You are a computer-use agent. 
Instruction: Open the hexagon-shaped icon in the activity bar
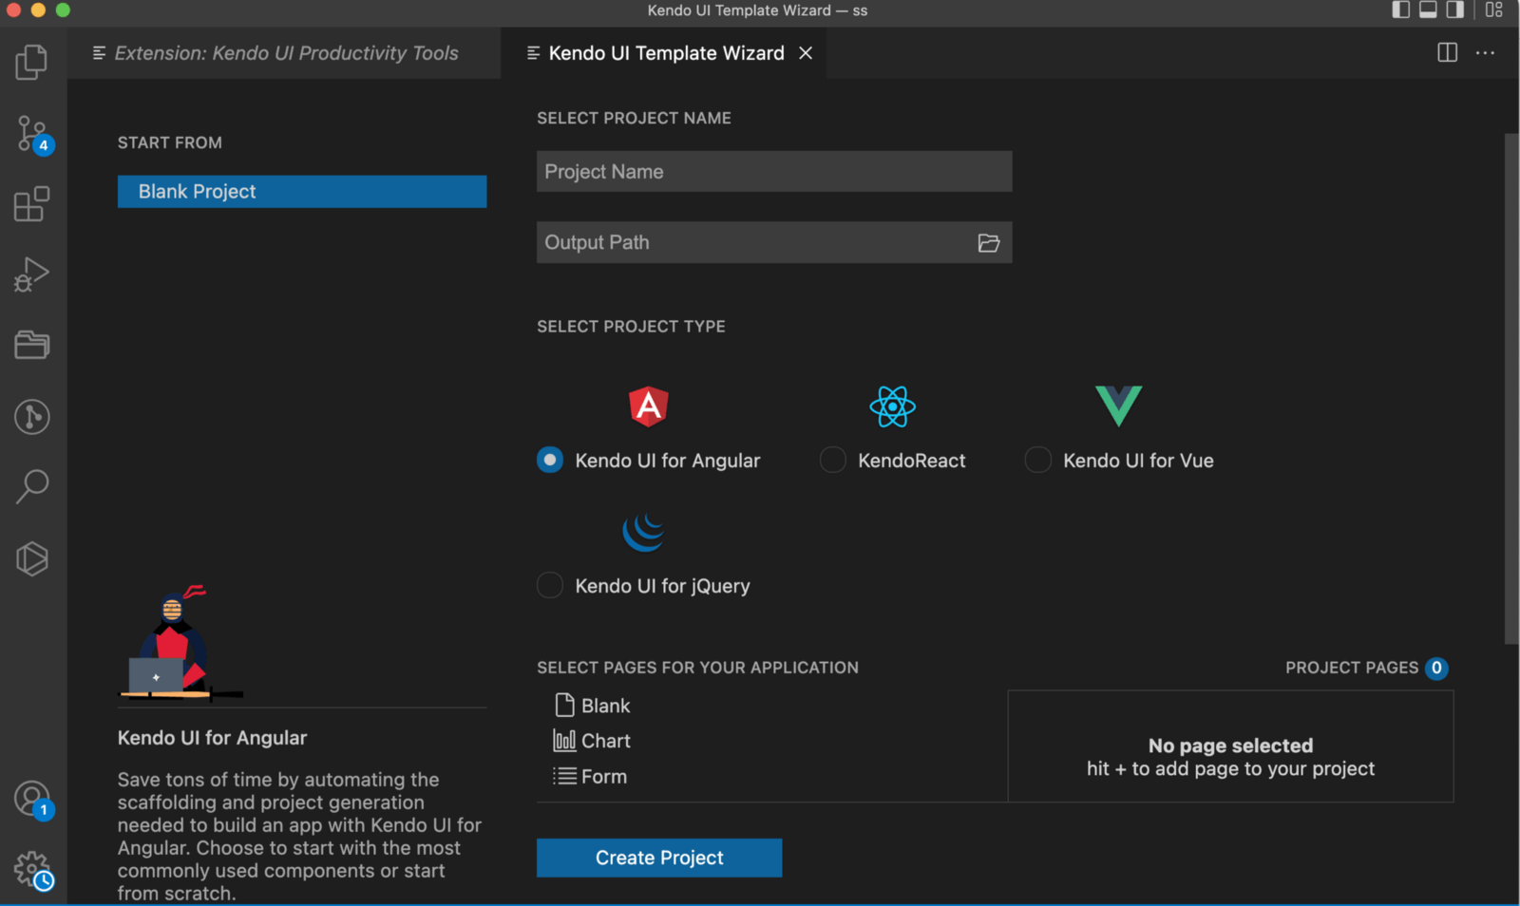coord(31,558)
